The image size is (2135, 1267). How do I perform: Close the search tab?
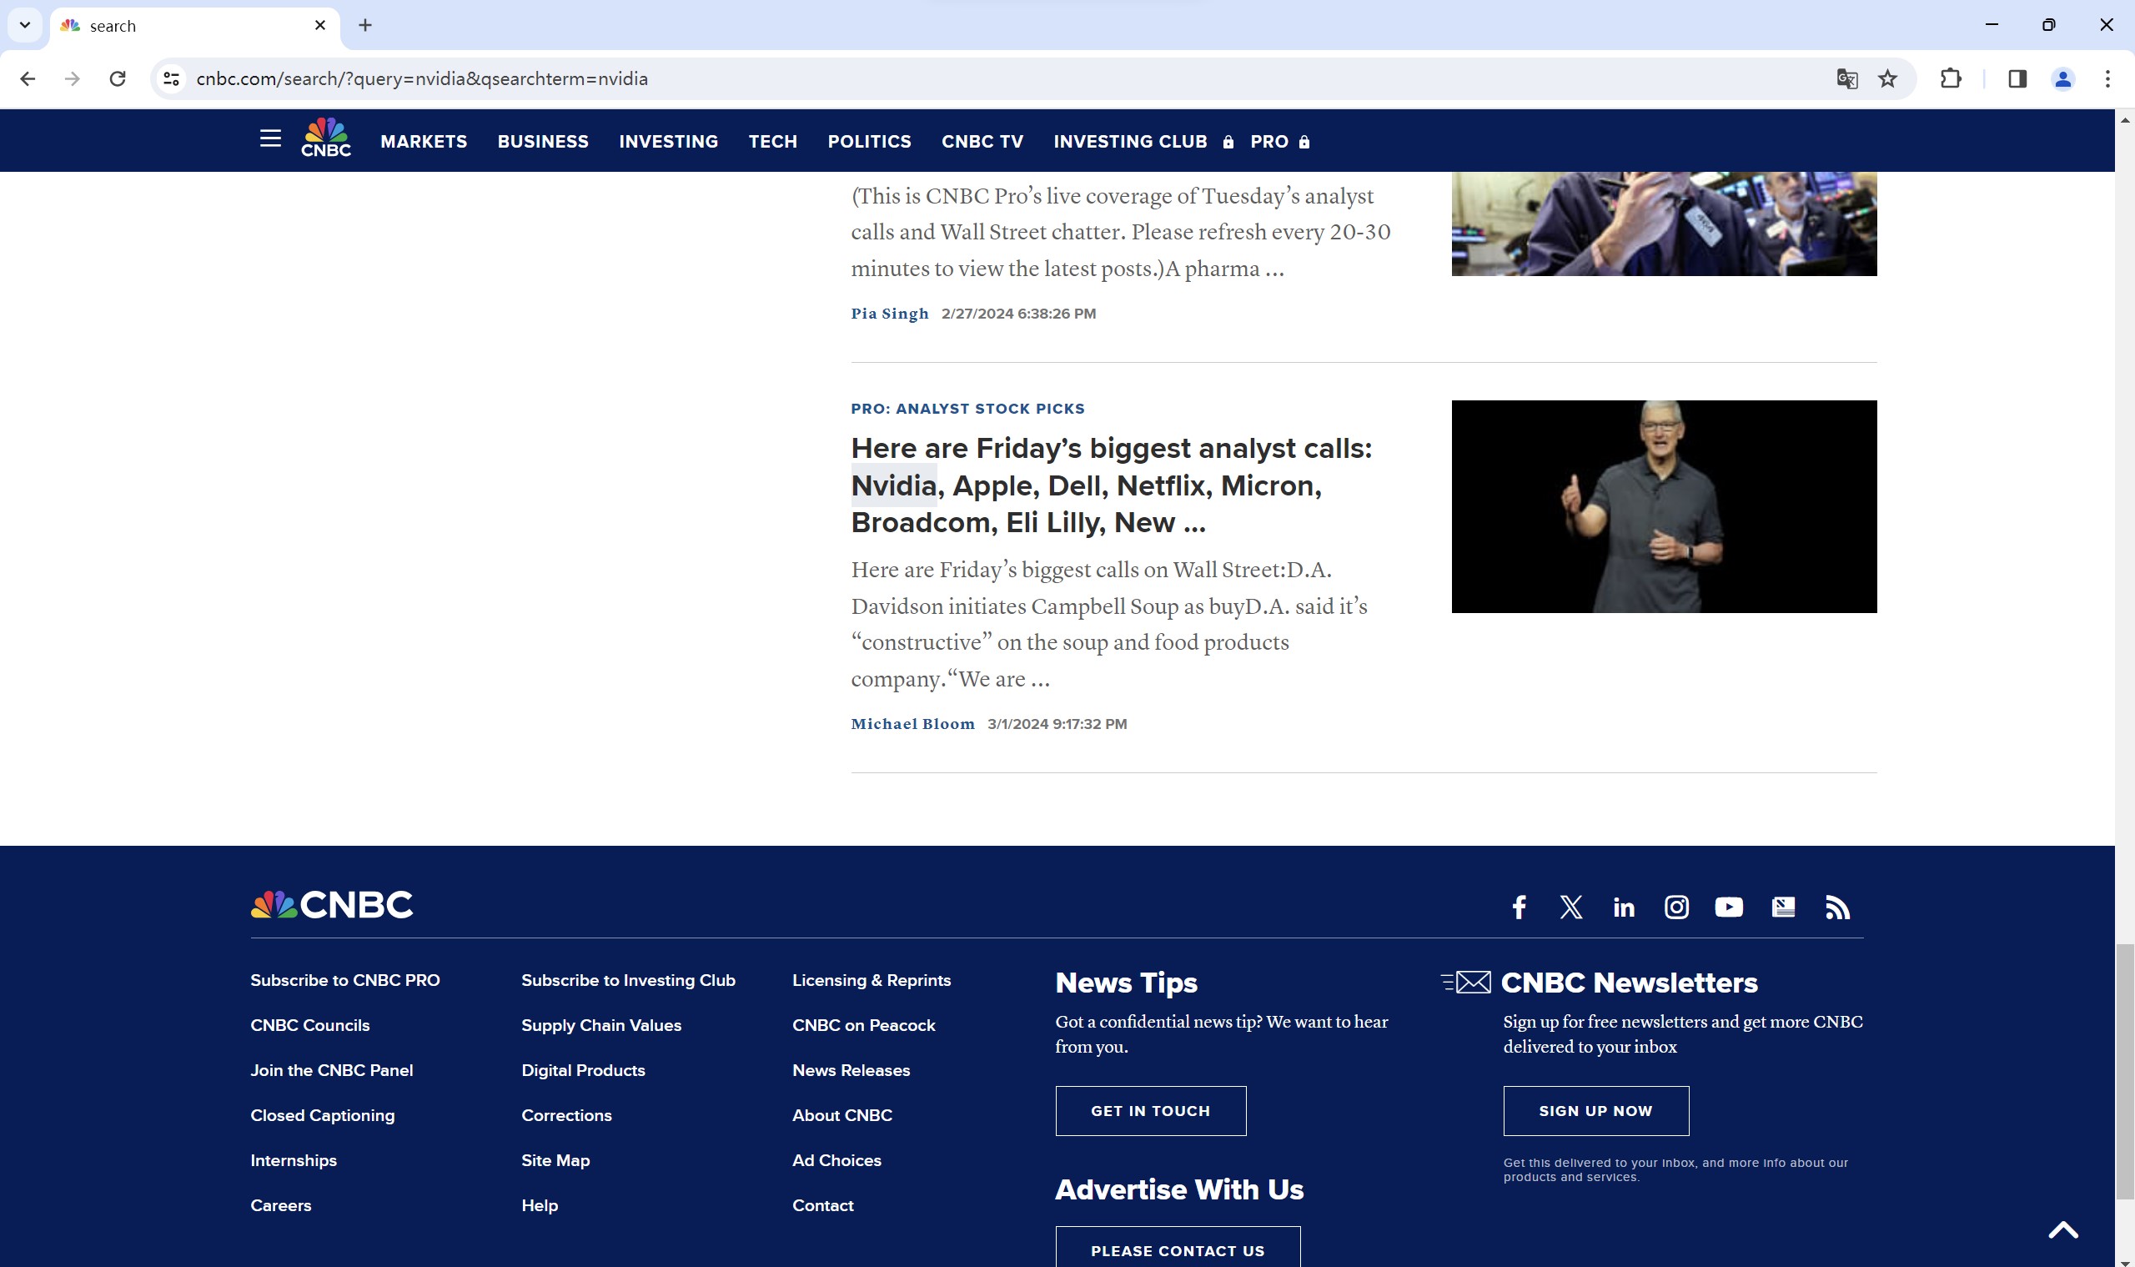(320, 26)
